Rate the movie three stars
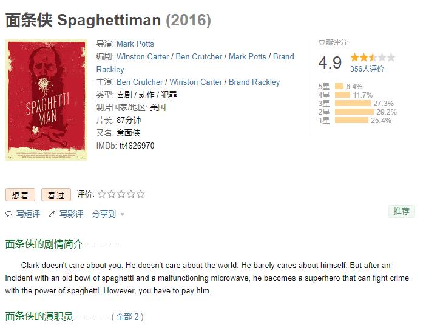The height and width of the screenshot is (328, 426). pyautogui.click(x=121, y=194)
